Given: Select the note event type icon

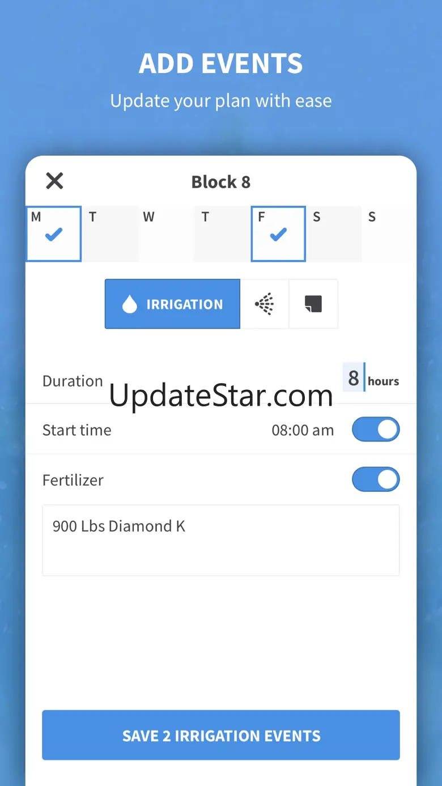Looking at the screenshot, I should point(313,304).
